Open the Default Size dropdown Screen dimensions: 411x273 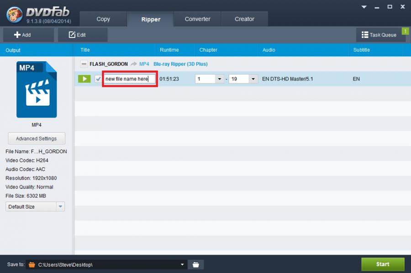[x=35, y=207]
